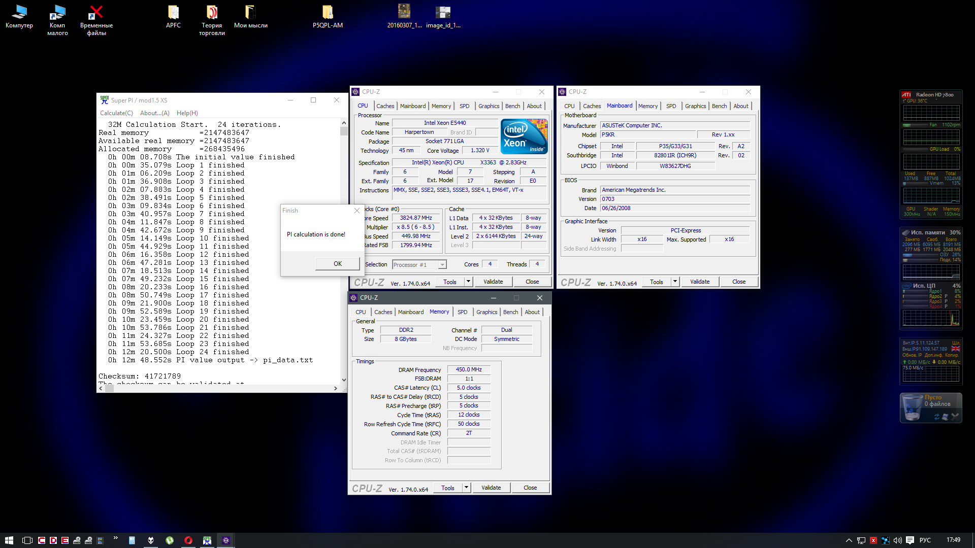Open the P5QPL-AM desktop folder
The width and height of the screenshot is (975, 548).
(x=328, y=17)
